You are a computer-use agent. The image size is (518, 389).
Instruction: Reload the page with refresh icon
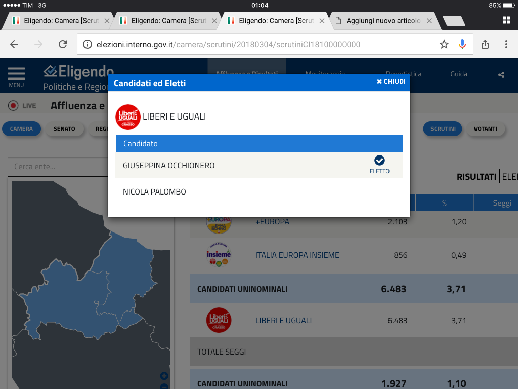click(63, 44)
